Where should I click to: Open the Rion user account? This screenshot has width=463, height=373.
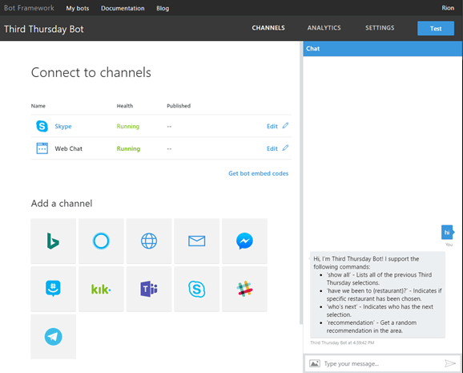(x=448, y=8)
